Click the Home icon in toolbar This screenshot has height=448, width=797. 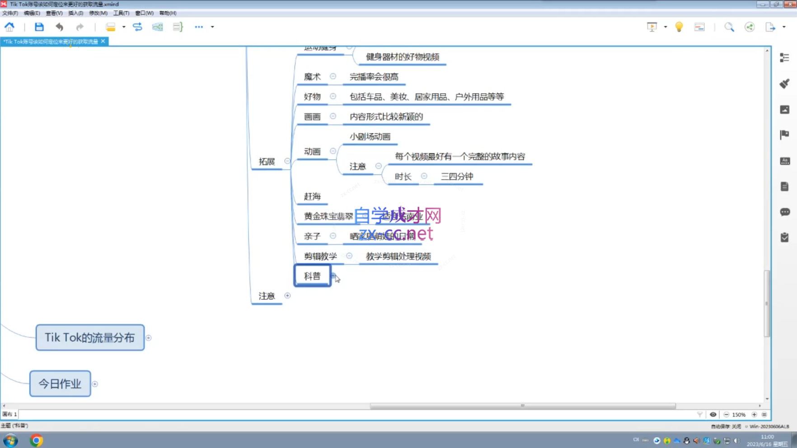[9, 27]
